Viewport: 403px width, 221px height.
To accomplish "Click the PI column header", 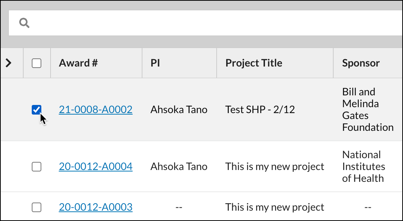I will coord(155,63).
